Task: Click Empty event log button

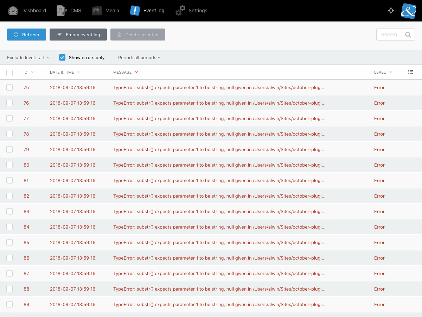Action: (x=78, y=35)
